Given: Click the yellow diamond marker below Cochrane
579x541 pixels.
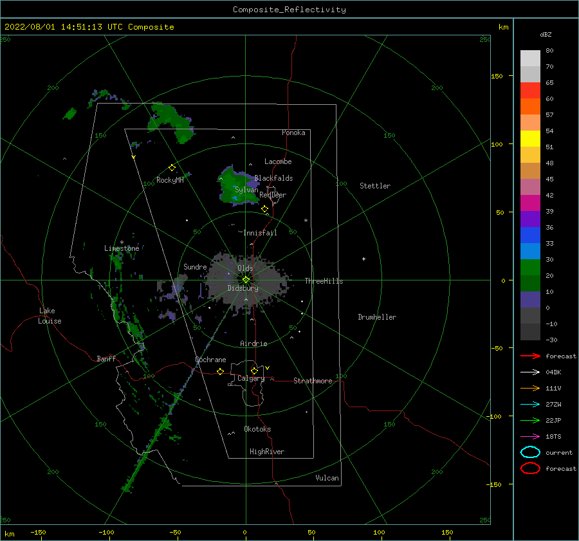Looking at the screenshot, I should tap(220, 371).
